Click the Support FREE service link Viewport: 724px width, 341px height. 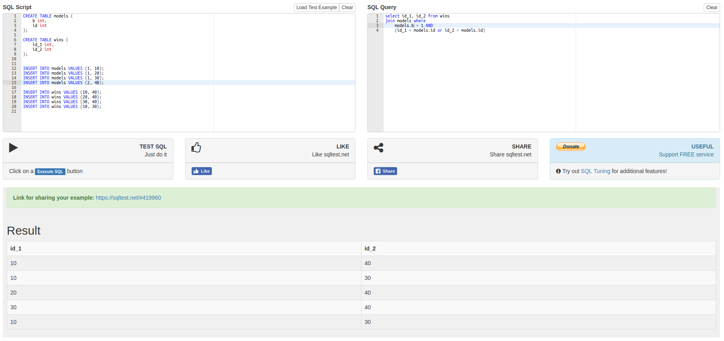pos(686,154)
